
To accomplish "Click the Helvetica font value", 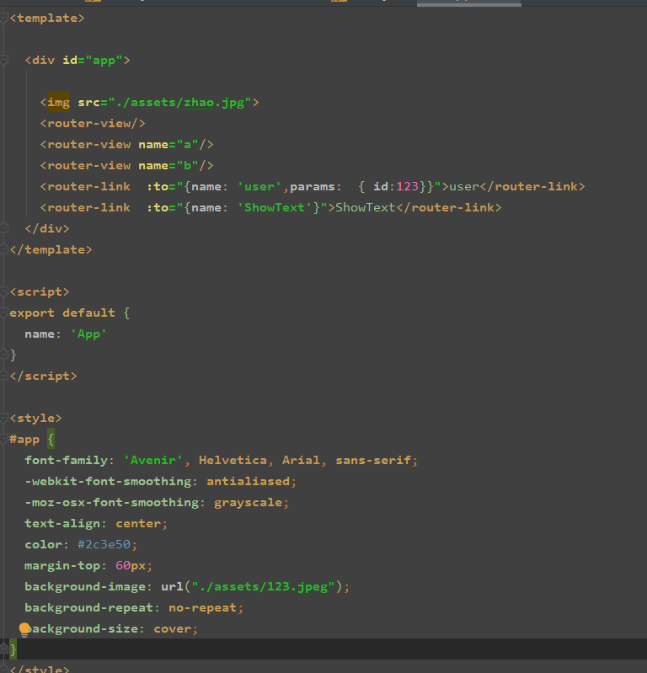I will click(233, 460).
